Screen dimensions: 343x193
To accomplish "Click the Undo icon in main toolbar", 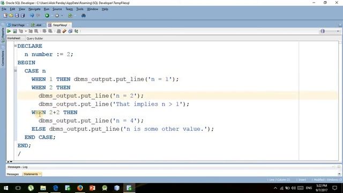I will [x=32, y=16].
